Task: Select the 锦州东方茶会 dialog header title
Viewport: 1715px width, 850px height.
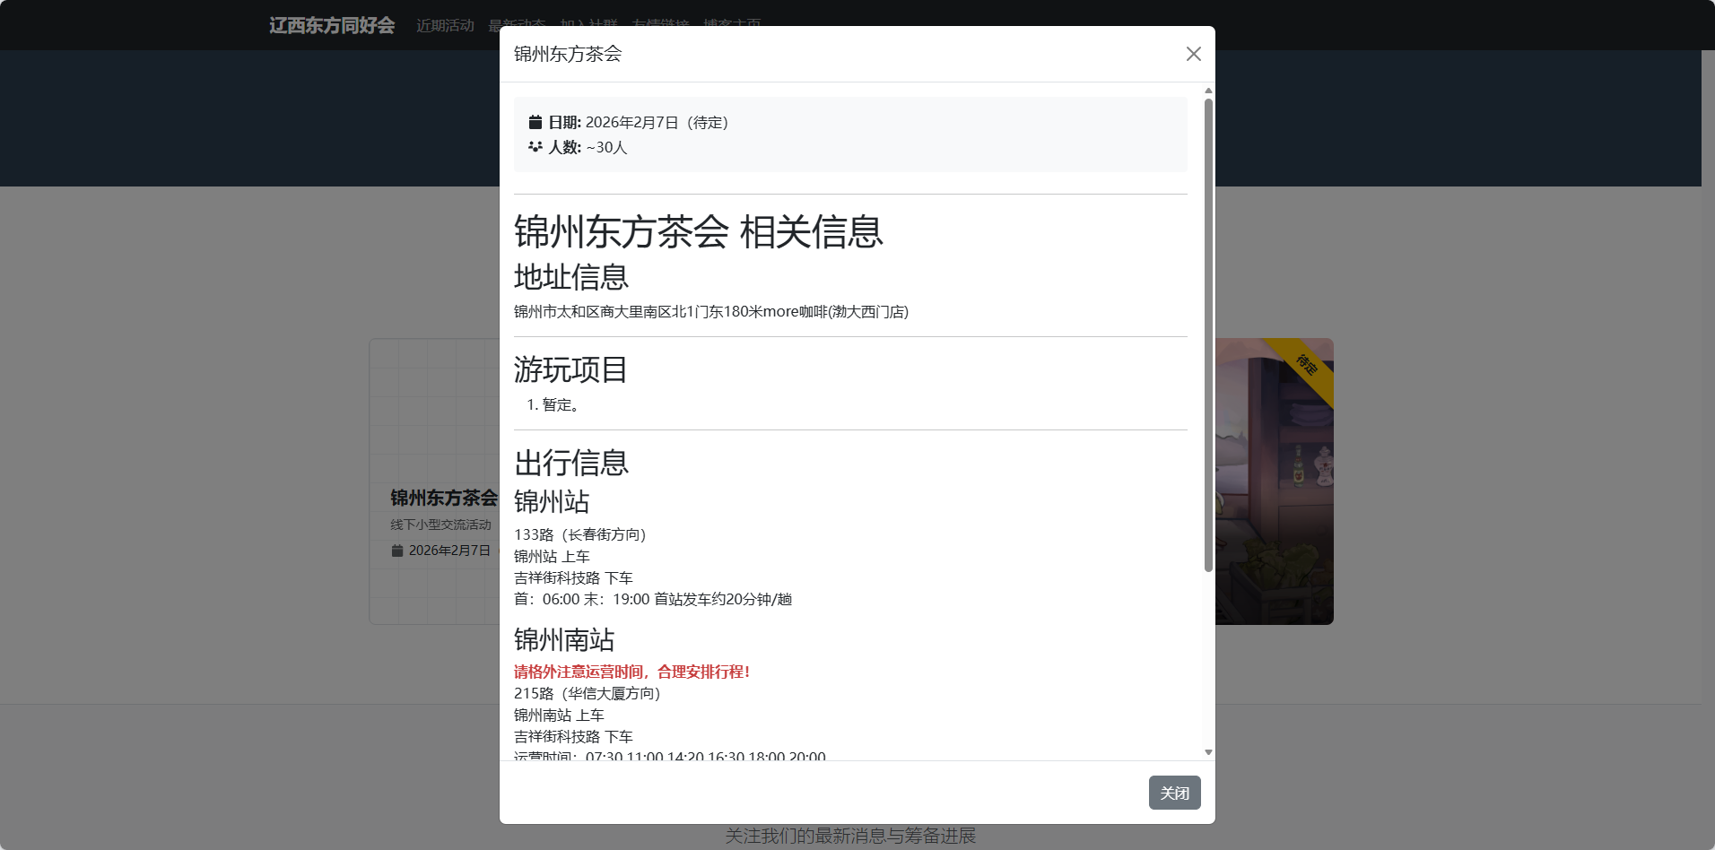Action: pos(567,54)
